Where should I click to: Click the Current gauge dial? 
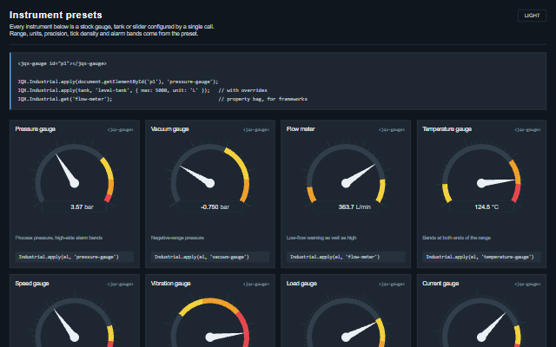point(481,320)
